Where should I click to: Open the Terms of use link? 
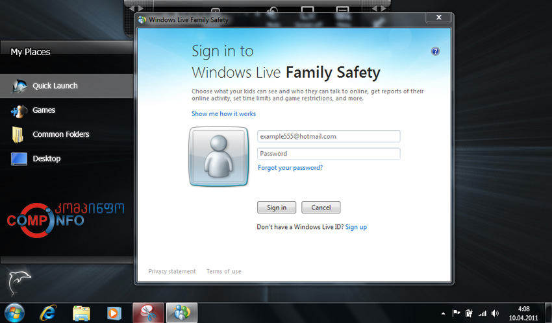tap(223, 271)
